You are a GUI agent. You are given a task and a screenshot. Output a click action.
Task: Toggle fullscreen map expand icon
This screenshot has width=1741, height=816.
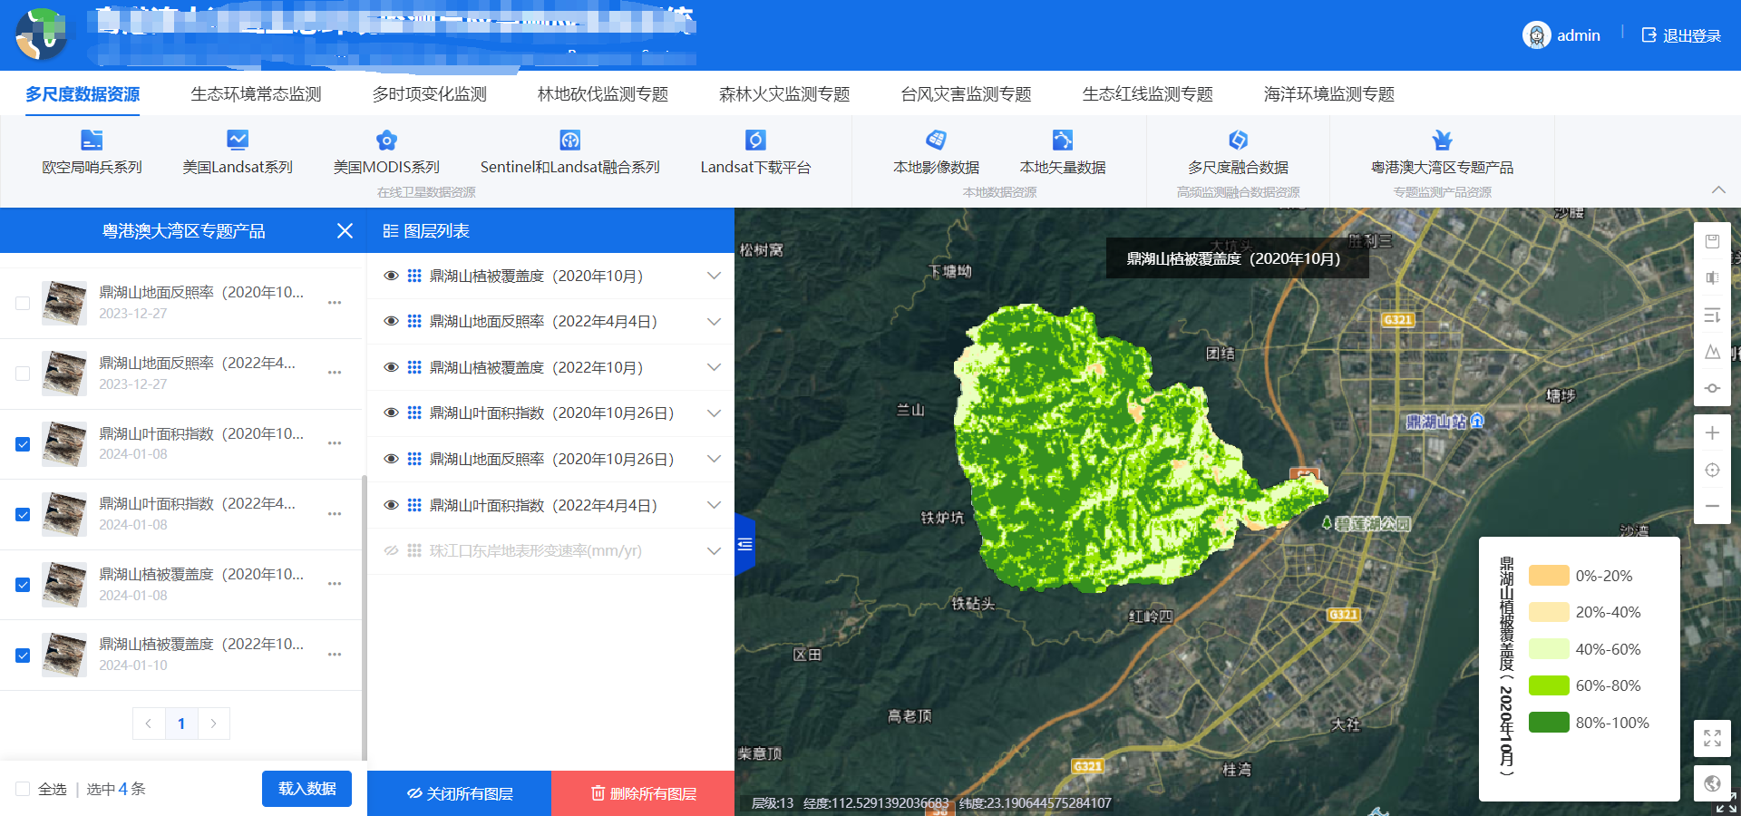pyautogui.click(x=1712, y=738)
